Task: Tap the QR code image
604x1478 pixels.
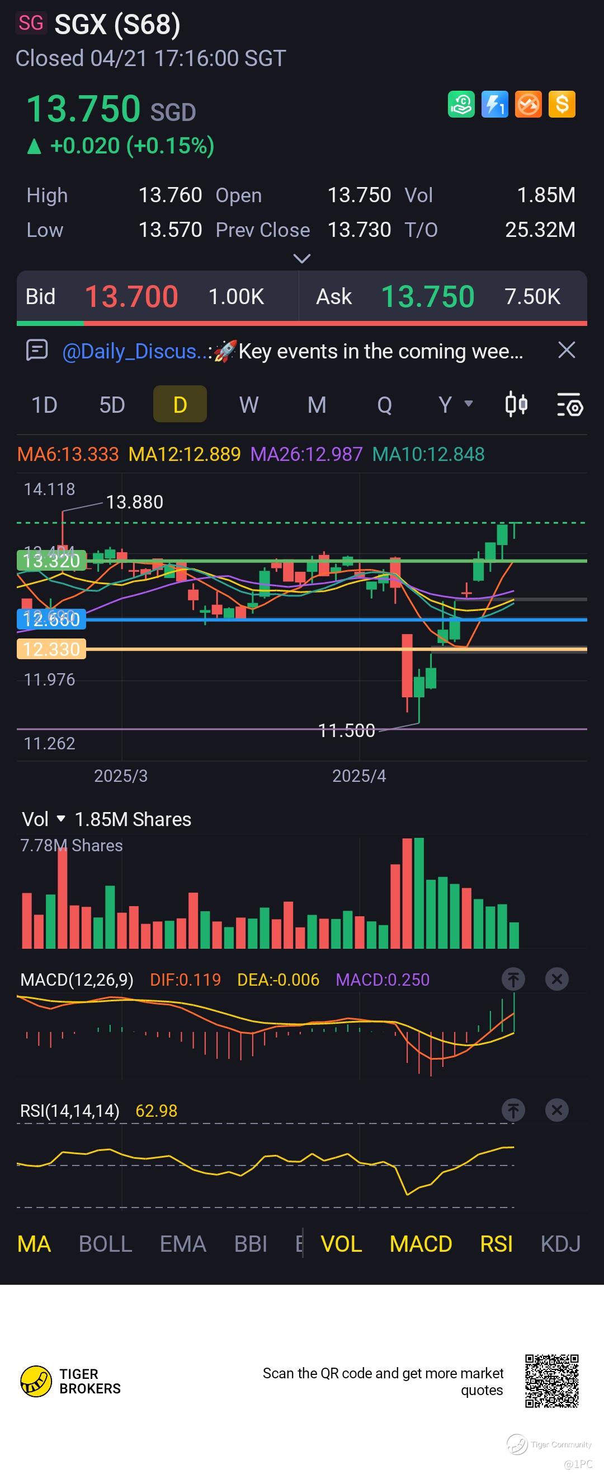Action: 552,1381
